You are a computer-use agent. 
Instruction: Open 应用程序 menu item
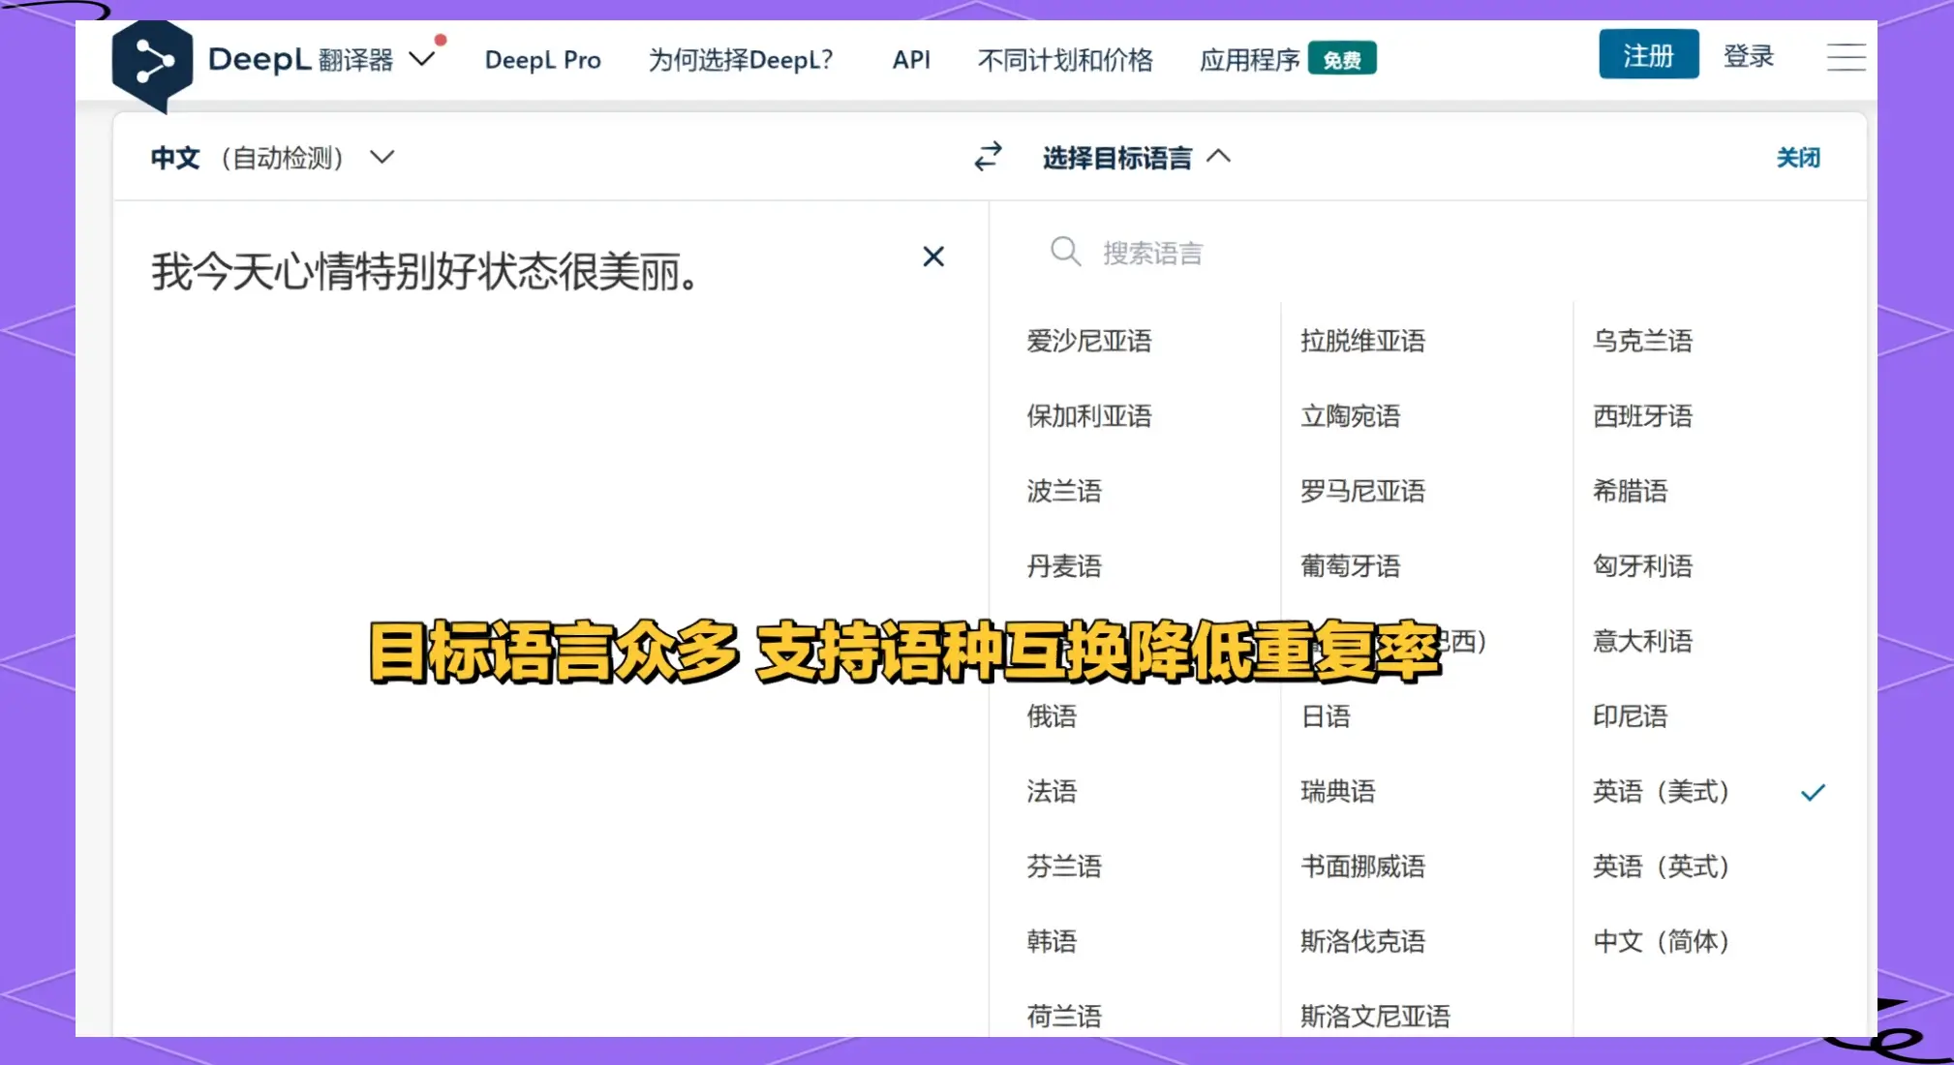click(1249, 60)
